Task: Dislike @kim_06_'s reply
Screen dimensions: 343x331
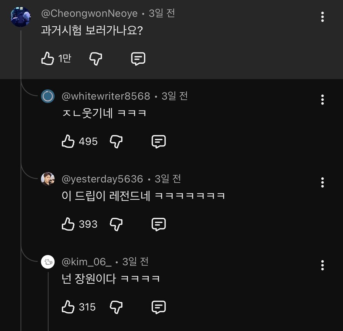Action: pos(116,307)
